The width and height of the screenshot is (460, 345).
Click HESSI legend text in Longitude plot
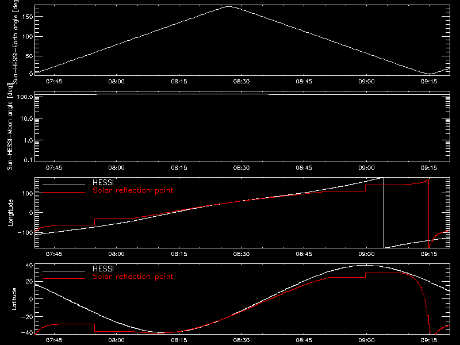103,182
